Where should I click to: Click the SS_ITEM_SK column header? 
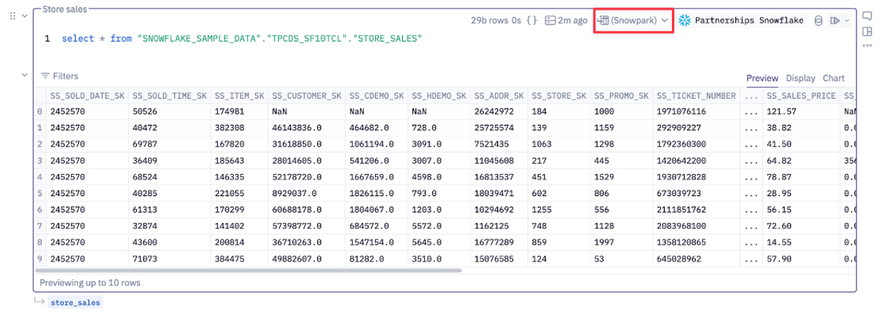click(x=240, y=96)
